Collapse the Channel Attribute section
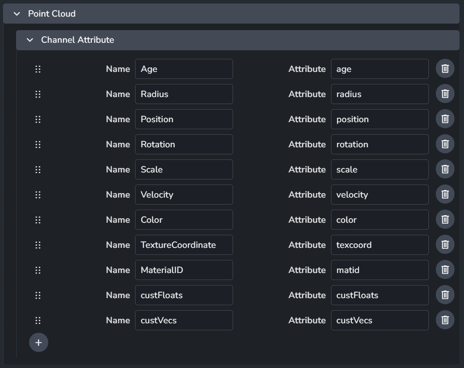Screen dimensions: 464x368 pyautogui.click(x=30, y=40)
